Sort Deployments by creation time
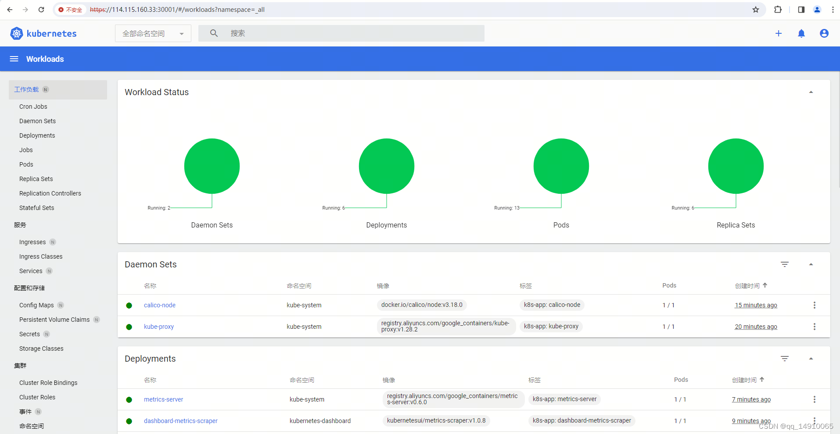840x434 pixels. [x=748, y=380]
